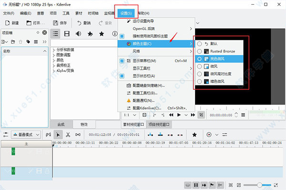Open the effect info icon
Image resolution: width=286 pixels, height=190 pixels.
point(115,33)
